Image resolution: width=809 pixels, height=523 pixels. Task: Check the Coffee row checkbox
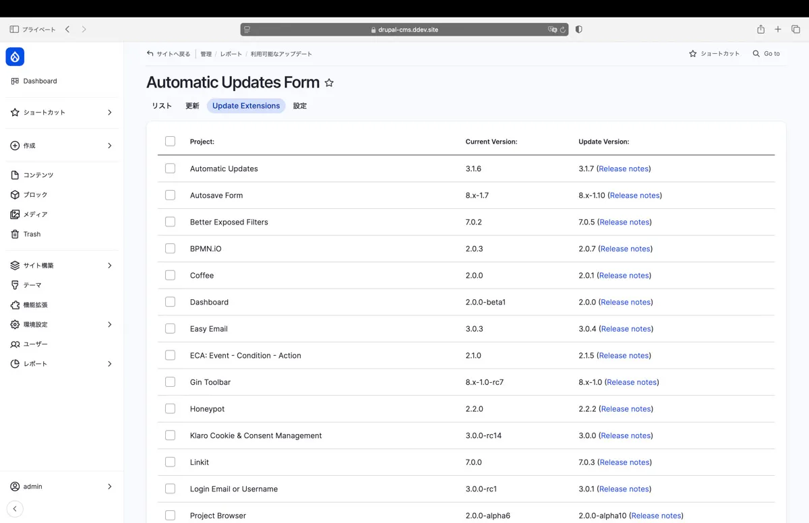click(170, 275)
